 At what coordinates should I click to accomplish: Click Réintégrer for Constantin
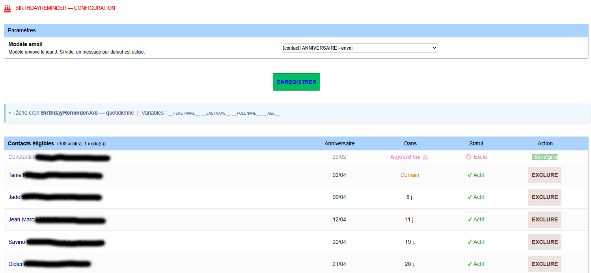(x=544, y=157)
